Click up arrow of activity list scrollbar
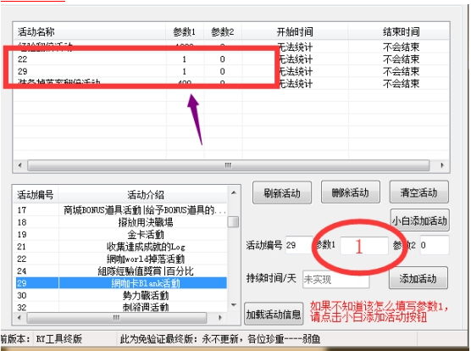The width and height of the screenshot is (471, 351). tap(234, 192)
